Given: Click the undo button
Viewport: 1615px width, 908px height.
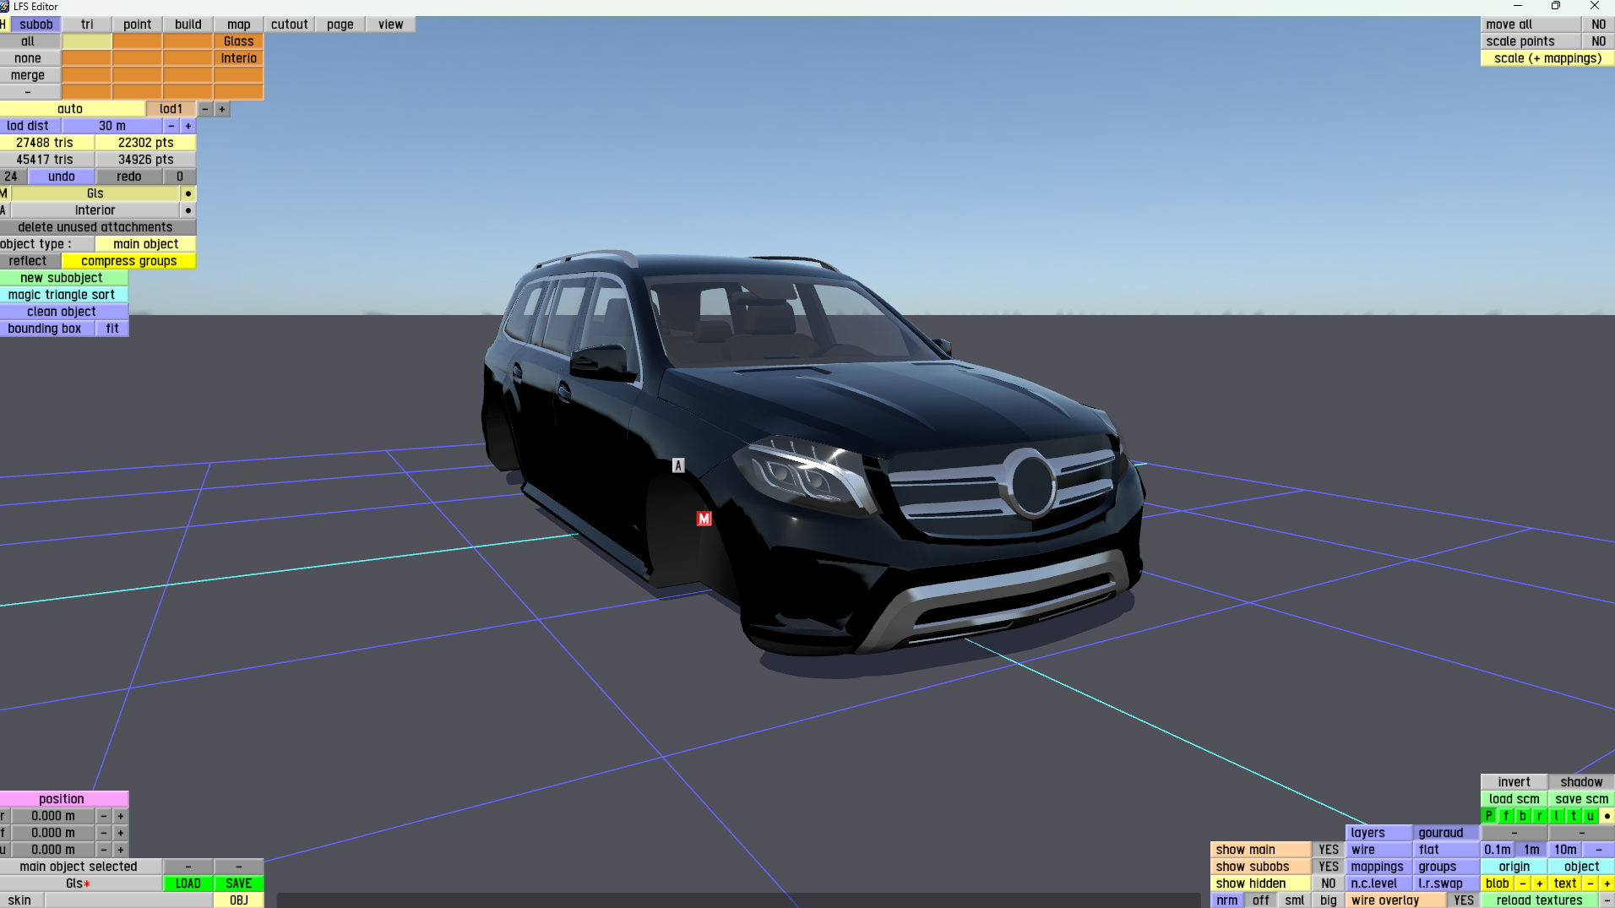Looking at the screenshot, I should click(x=62, y=177).
